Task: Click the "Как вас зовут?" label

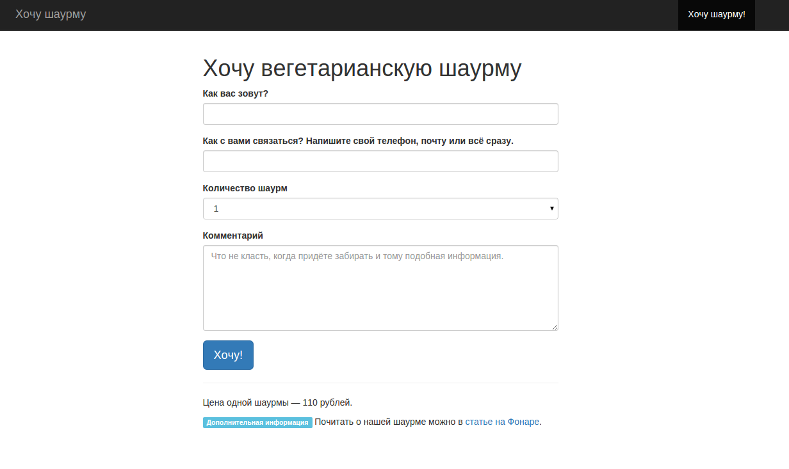Action: click(x=235, y=93)
